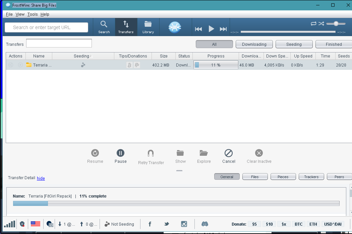Click the 11 % progress bar cell

click(216, 65)
